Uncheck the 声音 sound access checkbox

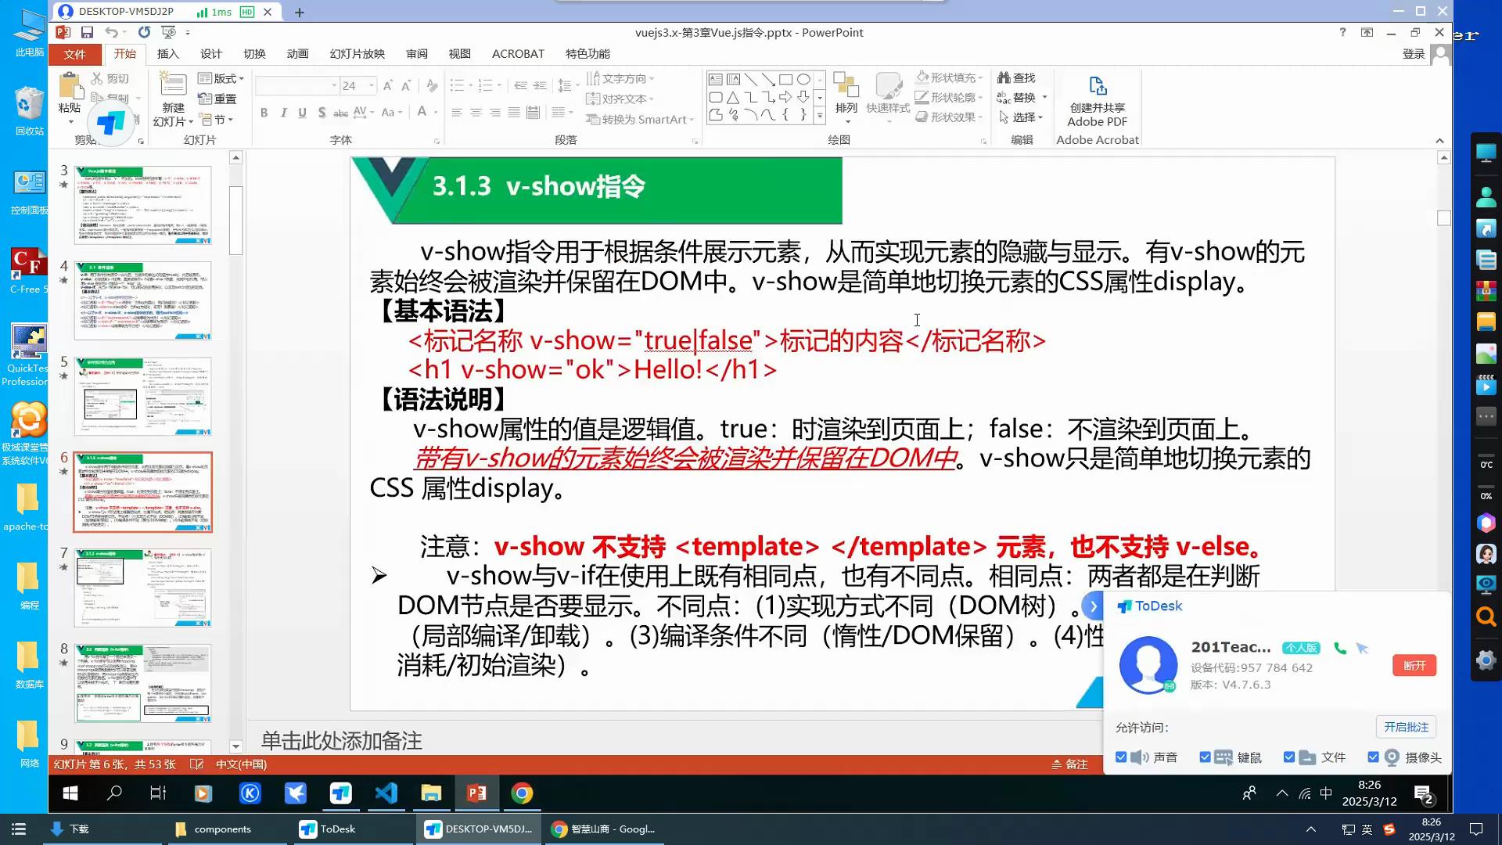[x=1121, y=757]
